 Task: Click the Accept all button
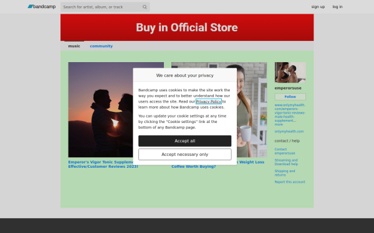click(x=185, y=141)
